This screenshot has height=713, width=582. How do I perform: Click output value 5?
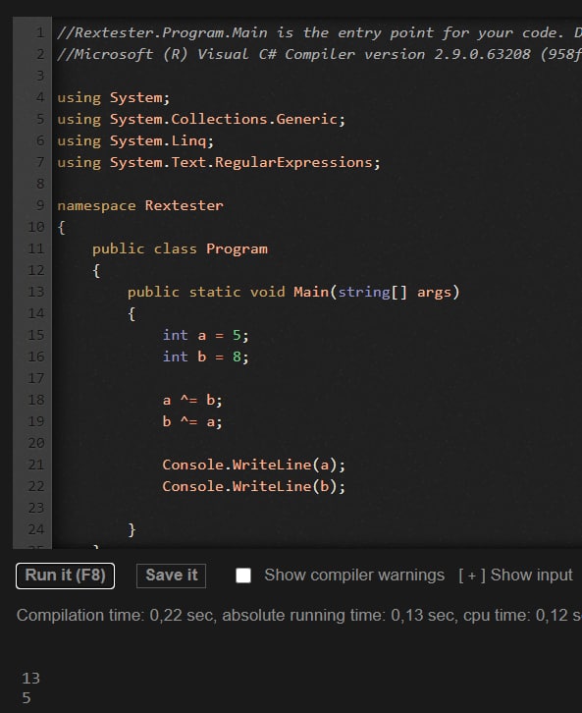(x=26, y=698)
